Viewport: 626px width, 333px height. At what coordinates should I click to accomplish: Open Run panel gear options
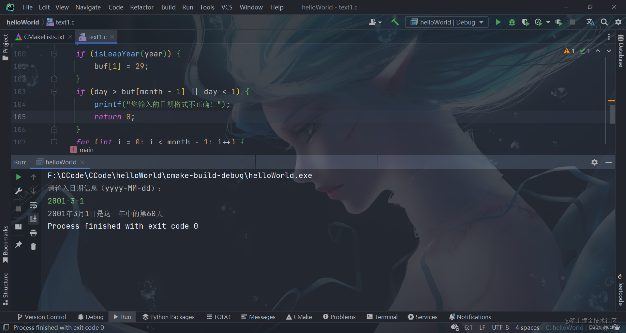tap(594, 162)
